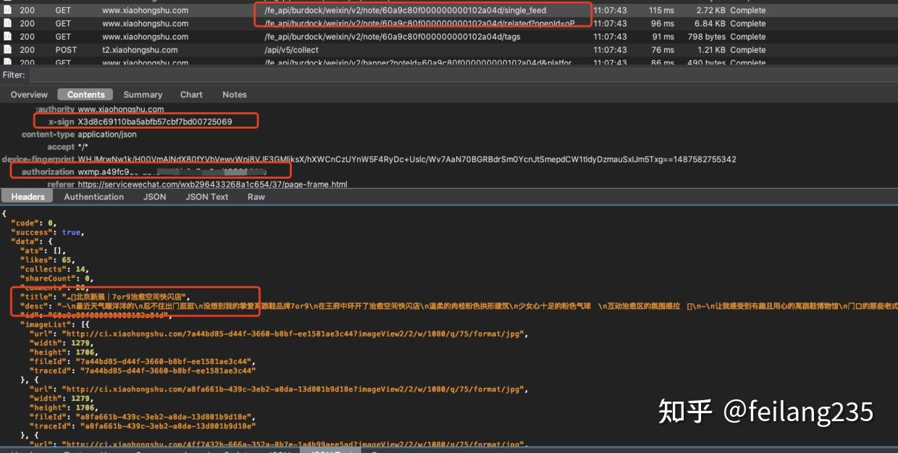Click the "fileId" line for a8fa661b-439c-3eb2
The image size is (898, 453).
[x=143, y=417]
